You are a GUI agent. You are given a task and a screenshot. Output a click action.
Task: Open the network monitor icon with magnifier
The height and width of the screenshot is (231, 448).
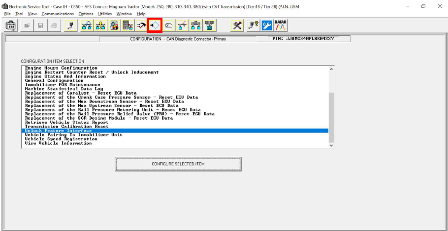click(x=87, y=26)
